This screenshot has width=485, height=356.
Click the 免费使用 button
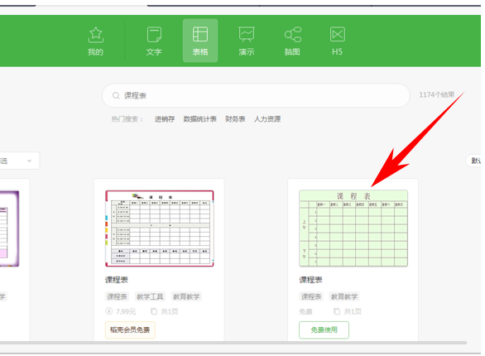pos(324,330)
